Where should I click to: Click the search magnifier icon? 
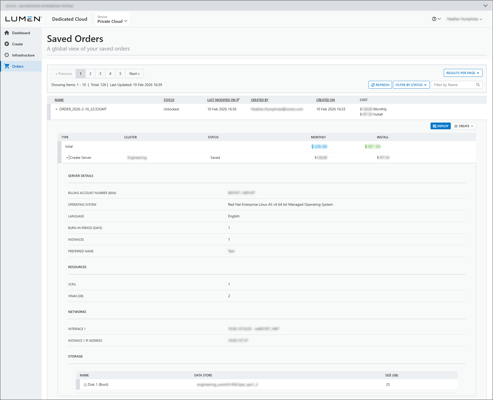coord(478,85)
